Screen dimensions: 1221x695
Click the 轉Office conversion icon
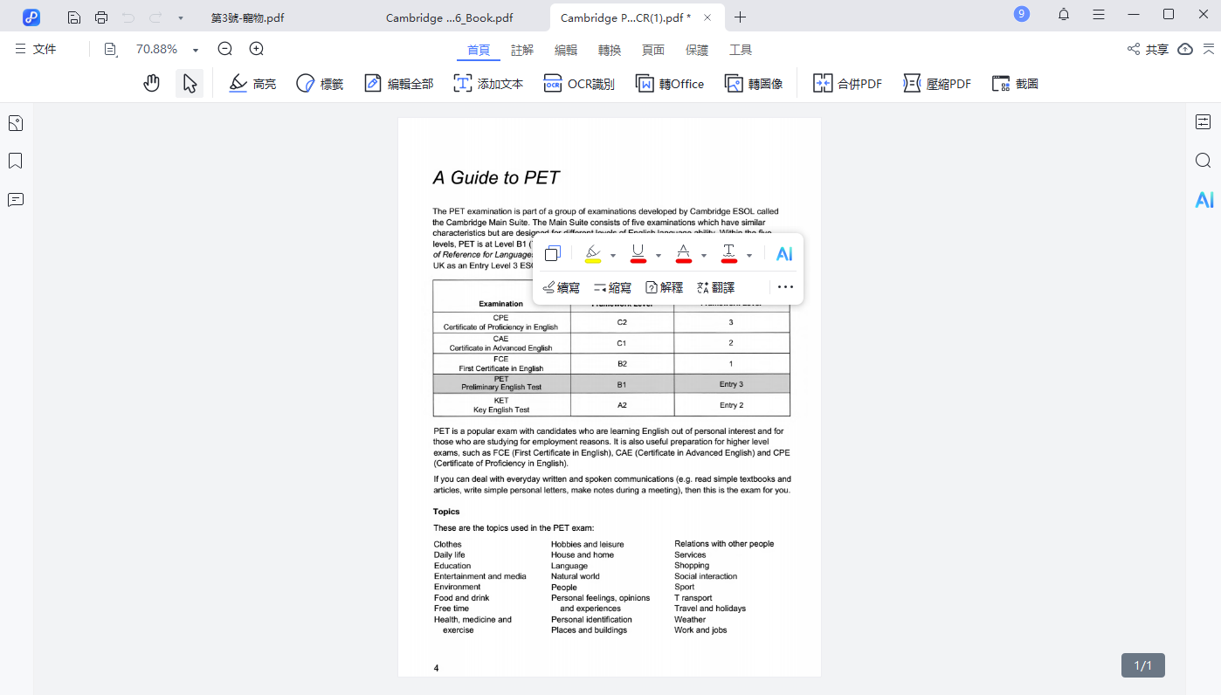coord(669,83)
